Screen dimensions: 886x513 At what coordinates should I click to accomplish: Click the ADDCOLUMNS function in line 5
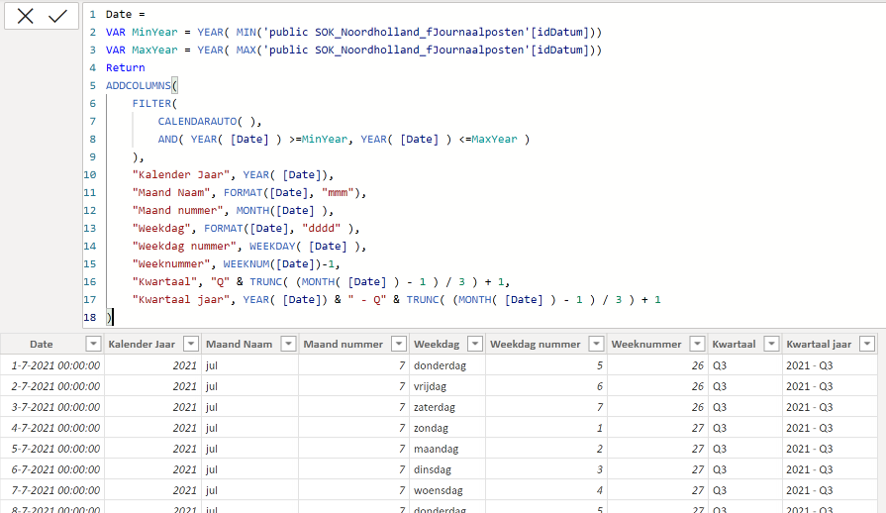tap(138, 86)
